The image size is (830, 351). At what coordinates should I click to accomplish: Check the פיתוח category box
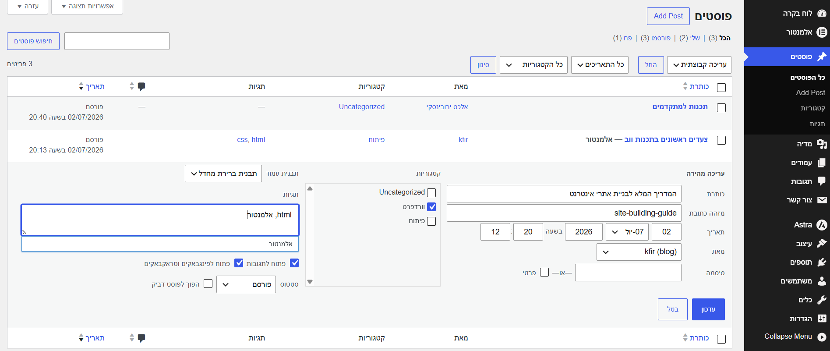(431, 221)
